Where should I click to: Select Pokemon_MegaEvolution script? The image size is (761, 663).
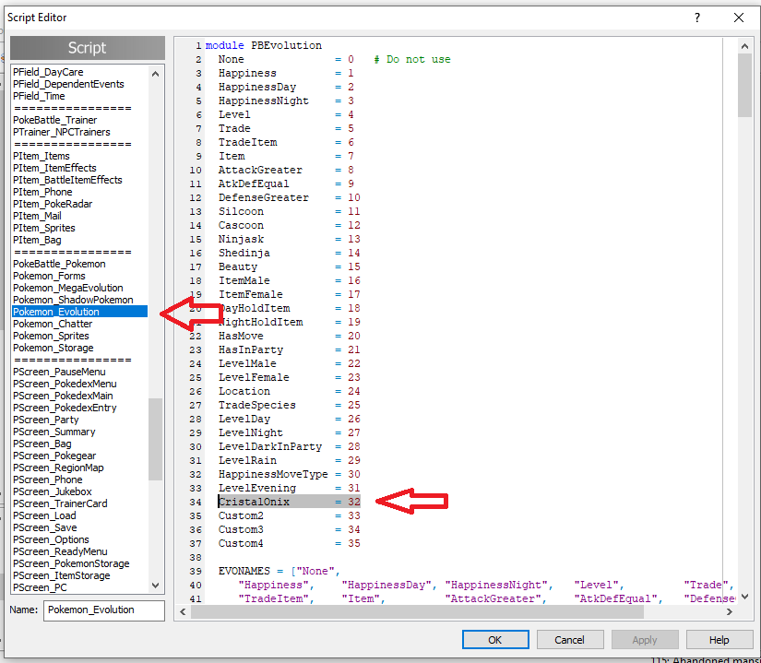[67, 288]
